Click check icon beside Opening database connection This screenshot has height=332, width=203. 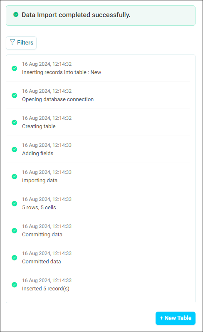click(15, 95)
